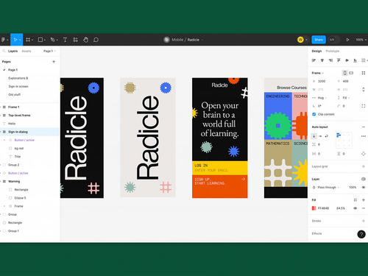Align selection to the bottom
Image resolution: width=368 pixels, height=276 pixels.
(355, 60)
